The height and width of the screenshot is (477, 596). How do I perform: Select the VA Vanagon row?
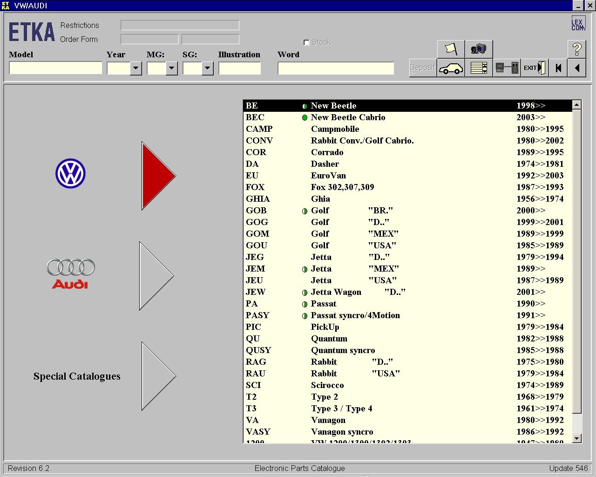coord(407,420)
